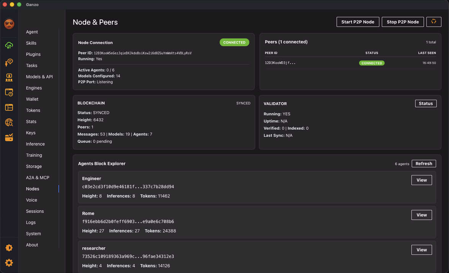Click Stop P2P Node button
The width and height of the screenshot is (449, 273).
[x=403, y=22]
